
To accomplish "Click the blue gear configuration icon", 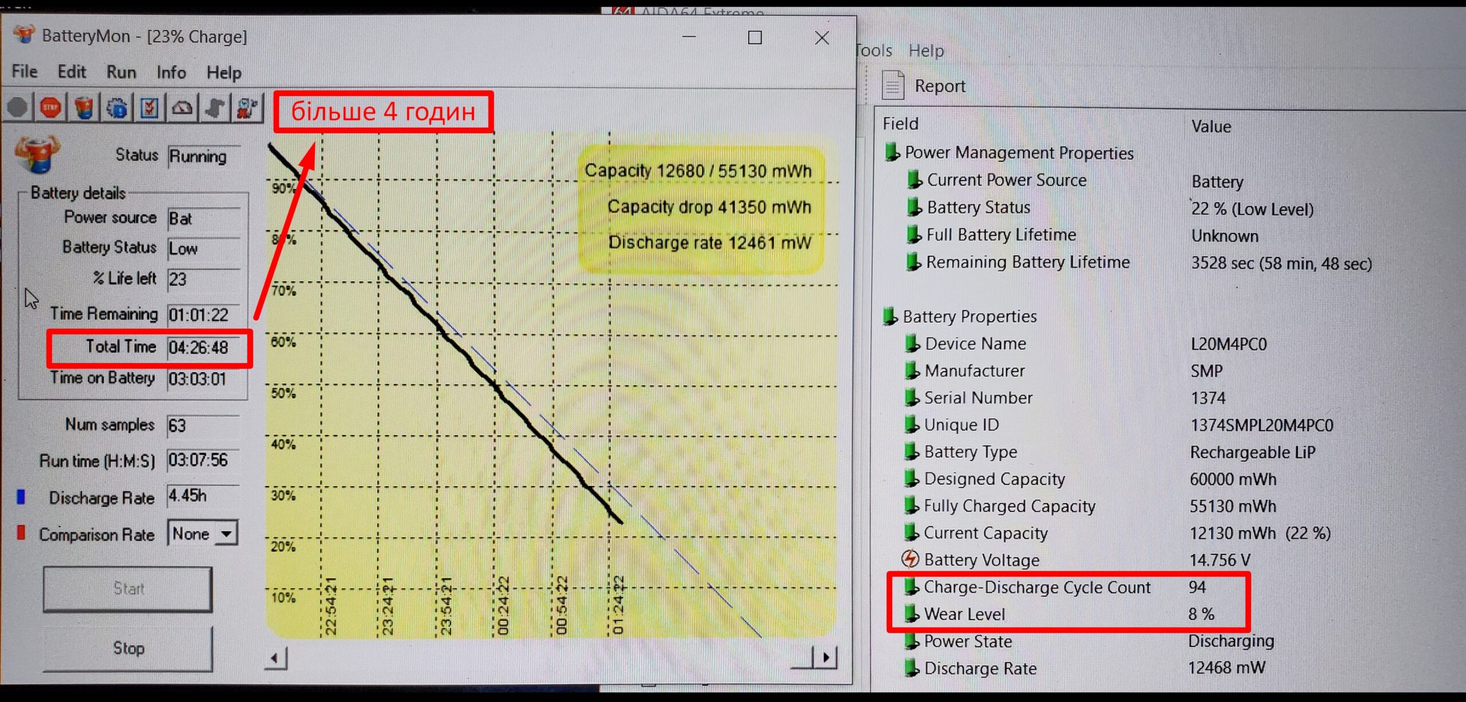I will [x=117, y=108].
